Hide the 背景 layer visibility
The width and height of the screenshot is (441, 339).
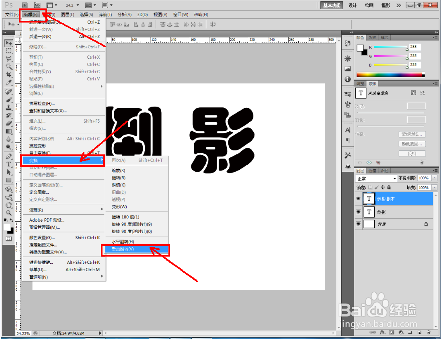coord(358,224)
